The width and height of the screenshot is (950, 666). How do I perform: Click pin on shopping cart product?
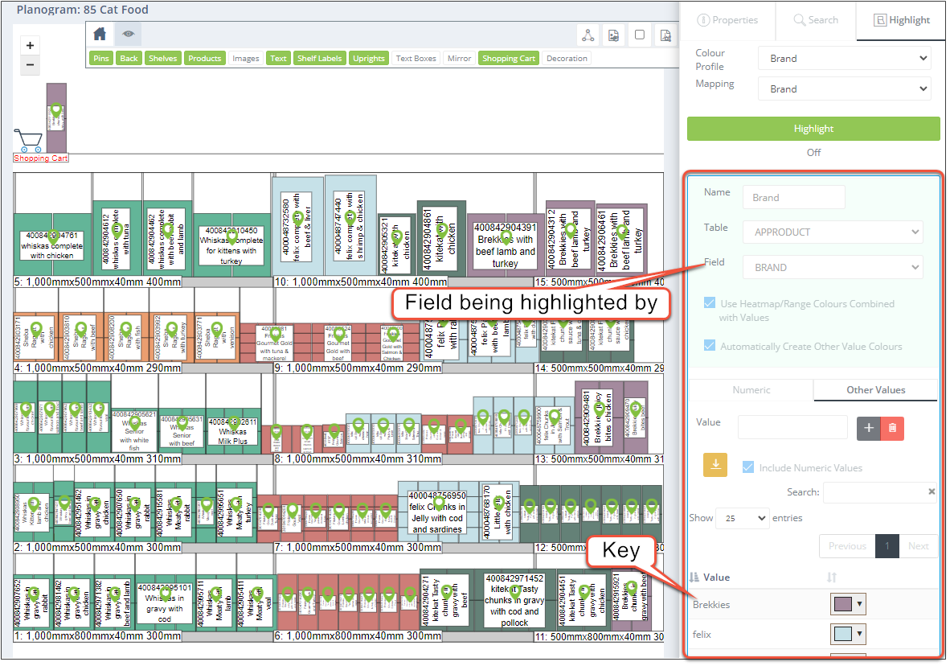click(x=56, y=110)
